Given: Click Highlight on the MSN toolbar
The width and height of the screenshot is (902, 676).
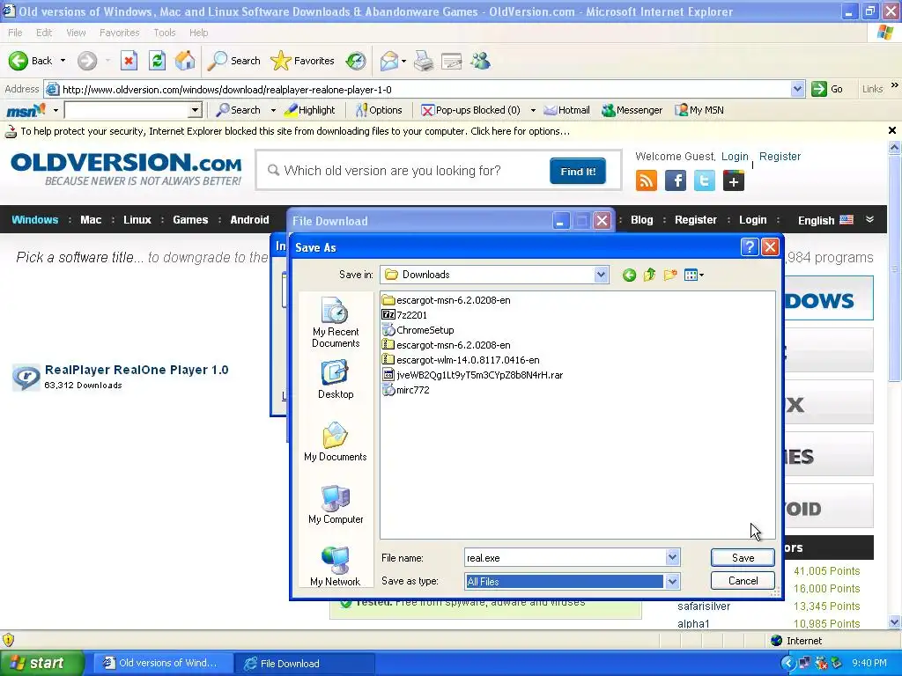Looking at the screenshot, I should [x=311, y=110].
